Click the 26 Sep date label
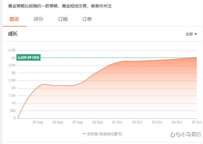The image size is (203, 144). (x=58, y=122)
